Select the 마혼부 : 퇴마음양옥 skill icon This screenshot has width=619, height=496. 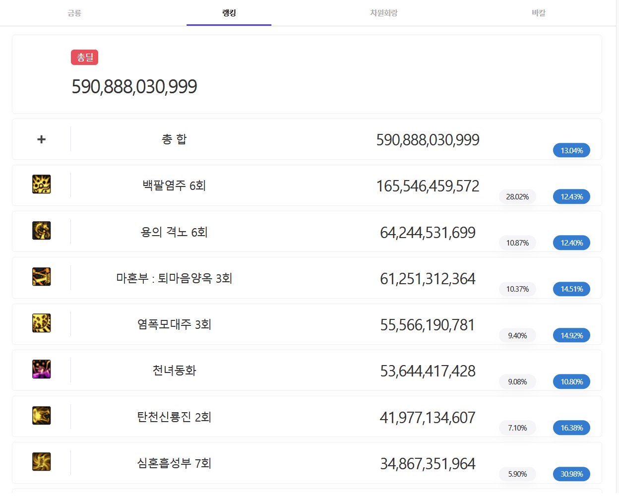coord(42,277)
